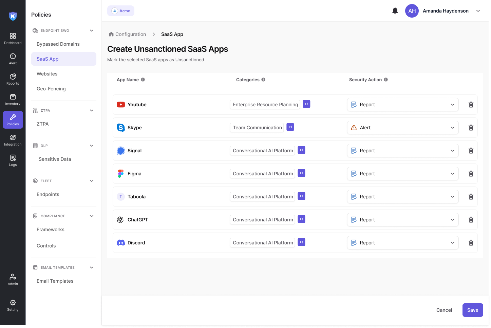Open Security Action dropdown for Figma

point(402,174)
